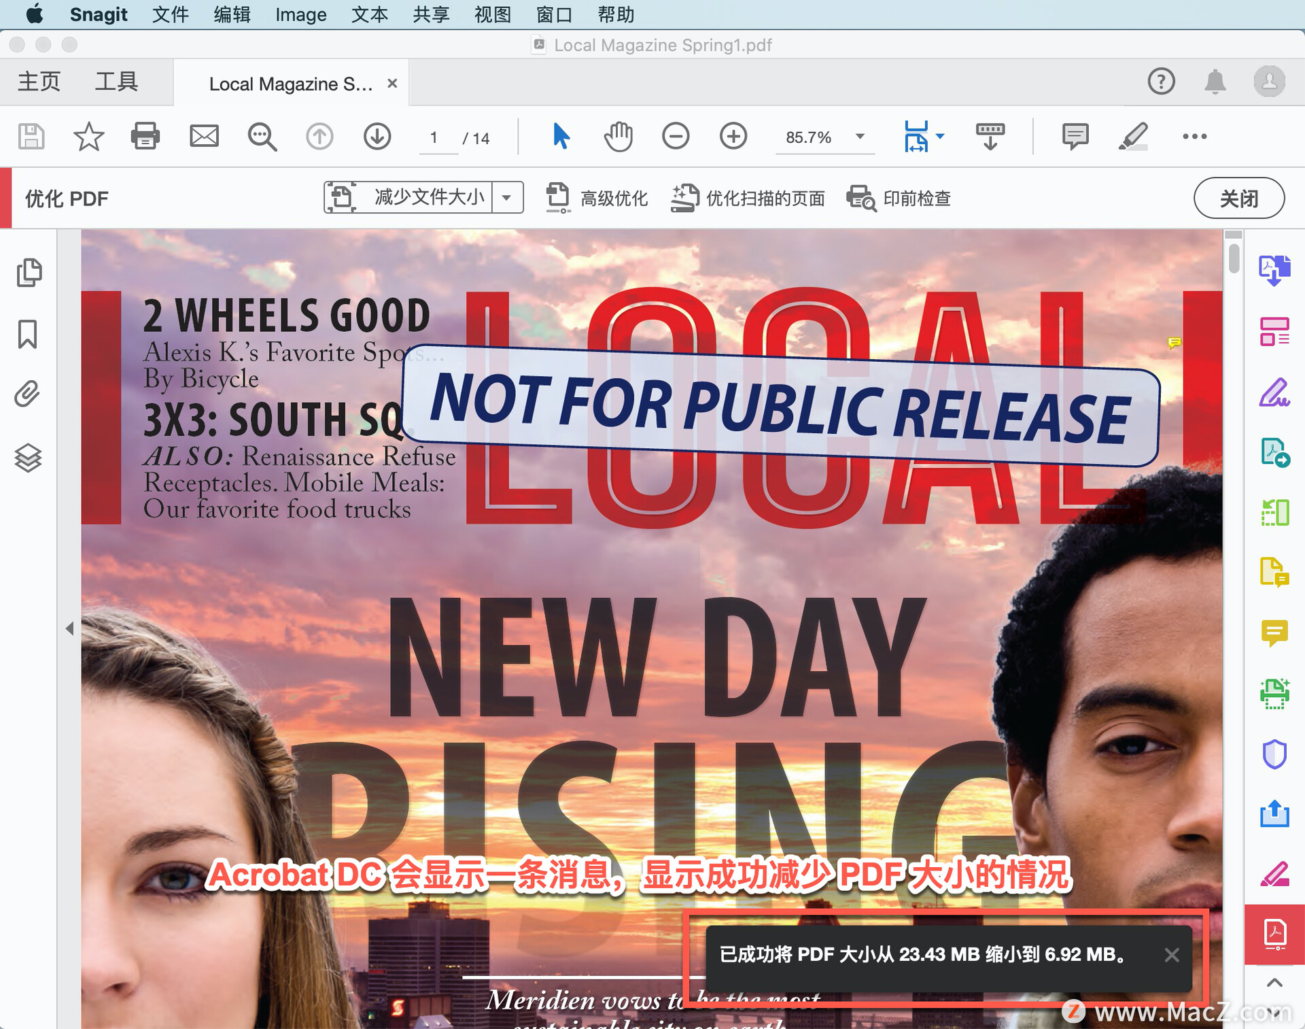Star this file as favorite

click(88, 137)
